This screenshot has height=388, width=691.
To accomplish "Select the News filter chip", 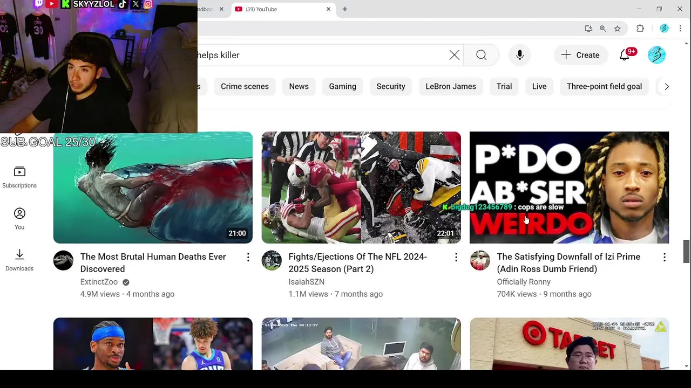I will click(x=299, y=86).
